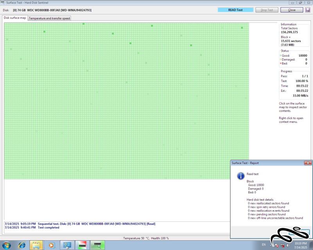Open the Control Panel taskbar window

[67, 245]
